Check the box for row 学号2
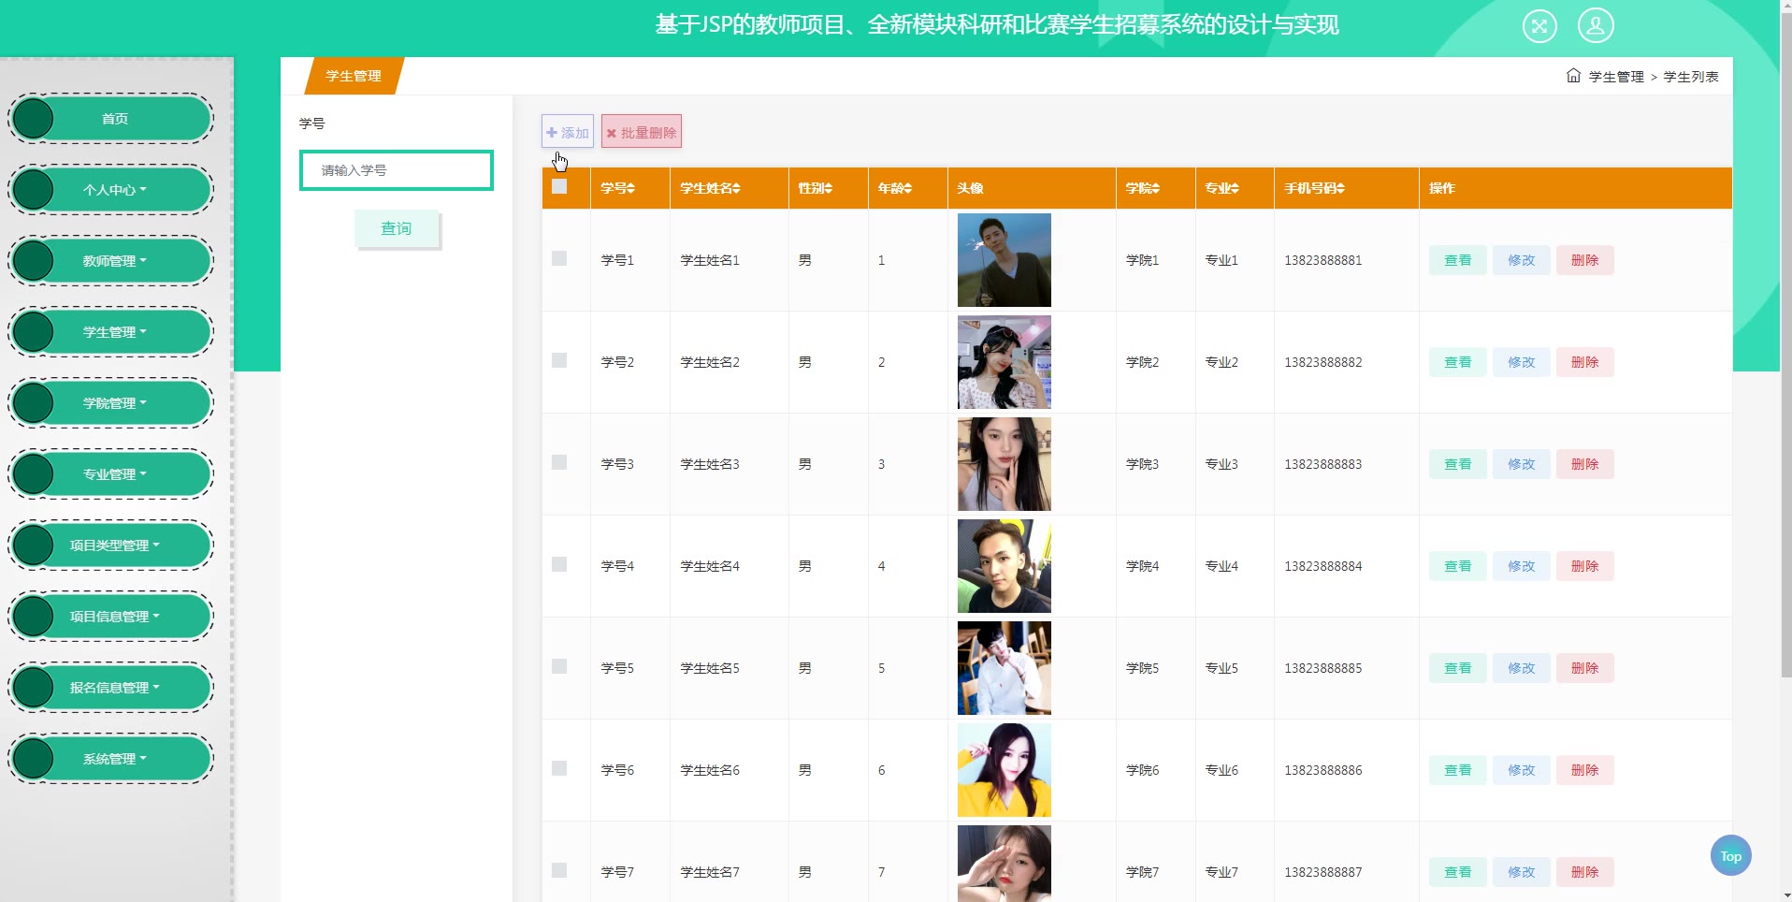1792x902 pixels. (x=559, y=360)
